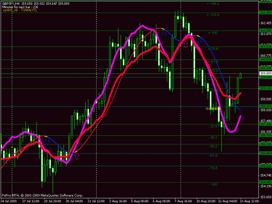Click the 27 Jul 12:00 time label
272x204 pixels.
[31, 201]
